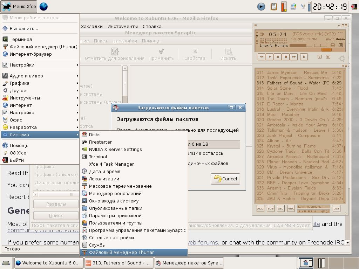Skip to the next track
Viewport: 359px width, 269px height.
click(294, 57)
